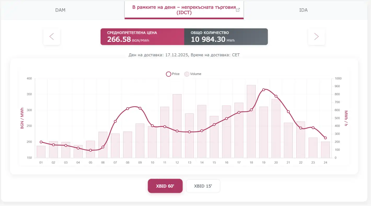Screen dimensions: 371x206
Task: Switch to the DAM tab
Action: tap(60, 10)
